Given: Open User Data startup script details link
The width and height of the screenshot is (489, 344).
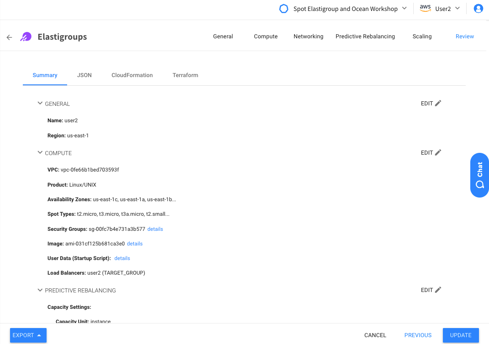Looking at the screenshot, I should 122,258.
